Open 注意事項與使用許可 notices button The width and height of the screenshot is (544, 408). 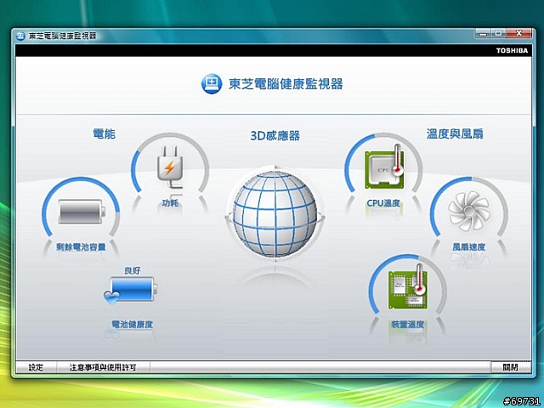coord(103,367)
